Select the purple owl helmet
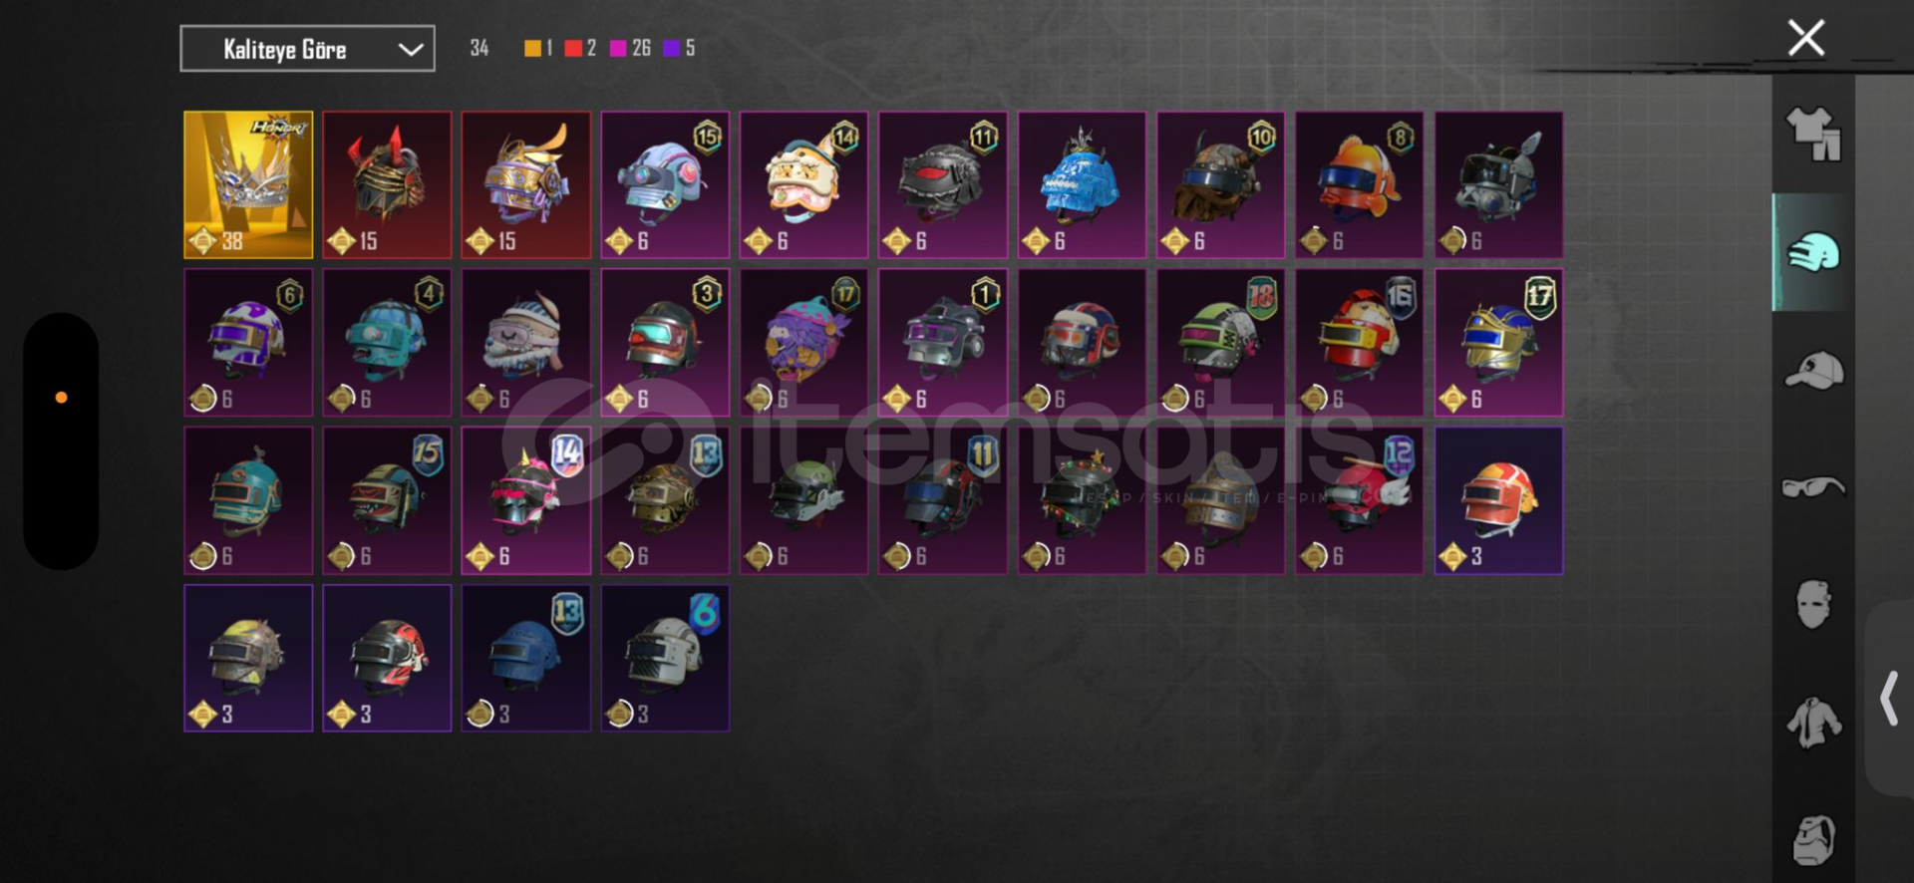Viewport: 1914px width, 883px height. click(x=803, y=342)
